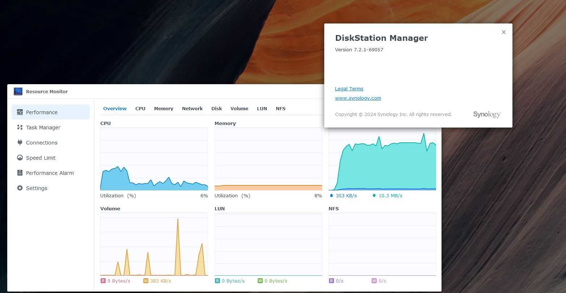Open Resource Monitor Settings
The height and width of the screenshot is (293, 566).
pyautogui.click(x=51, y=188)
